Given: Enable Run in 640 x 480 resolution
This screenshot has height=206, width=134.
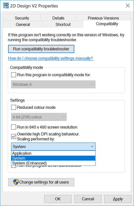Looking at the screenshot, I should (14, 127).
